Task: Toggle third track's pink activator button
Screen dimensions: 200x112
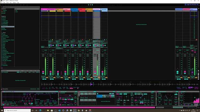Action: (x=58, y=72)
